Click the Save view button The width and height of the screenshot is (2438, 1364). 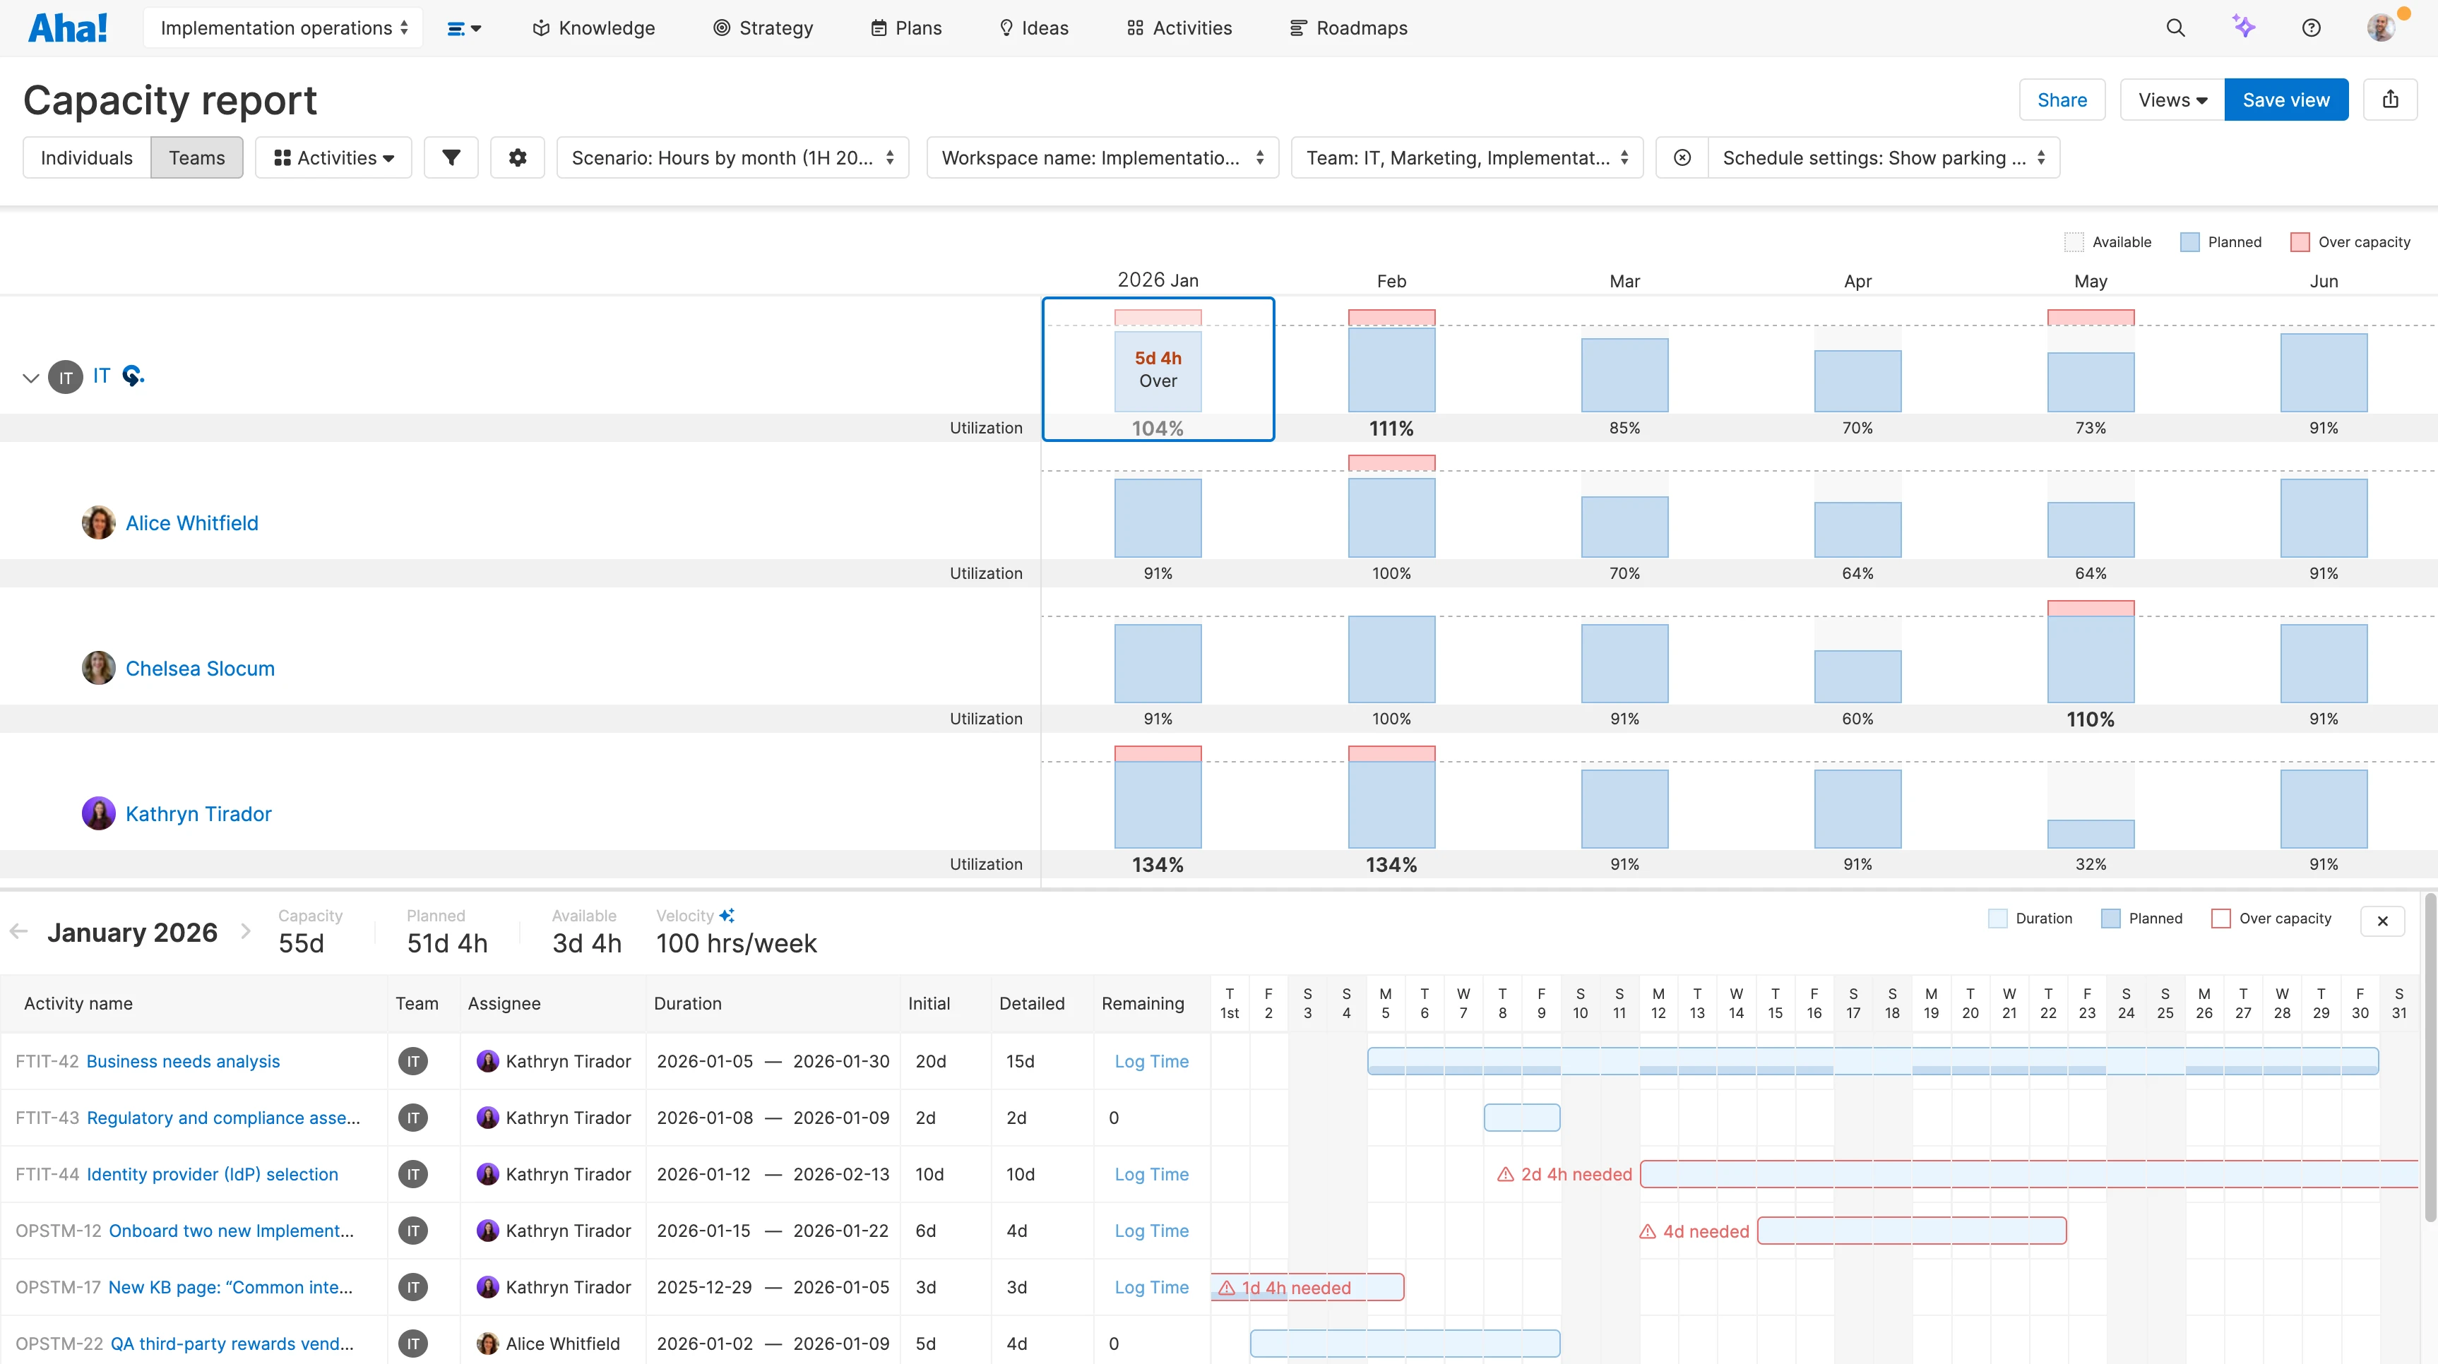pos(2285,100)
